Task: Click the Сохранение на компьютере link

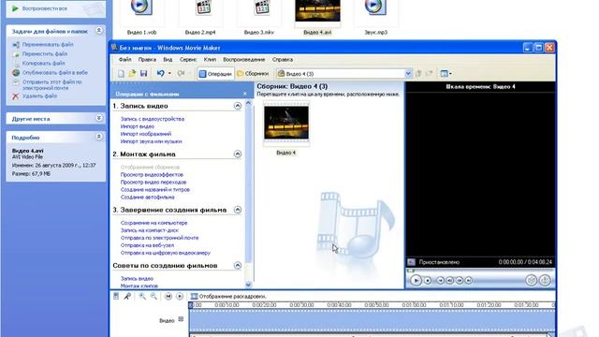Action: 153,223
